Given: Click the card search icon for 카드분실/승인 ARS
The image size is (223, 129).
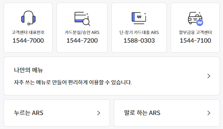Looking at the screenshot, I should 82,19.
